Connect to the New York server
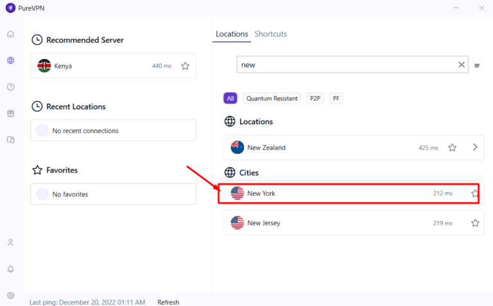Viewport: 493px width, 306px height. tap(334, 193)
